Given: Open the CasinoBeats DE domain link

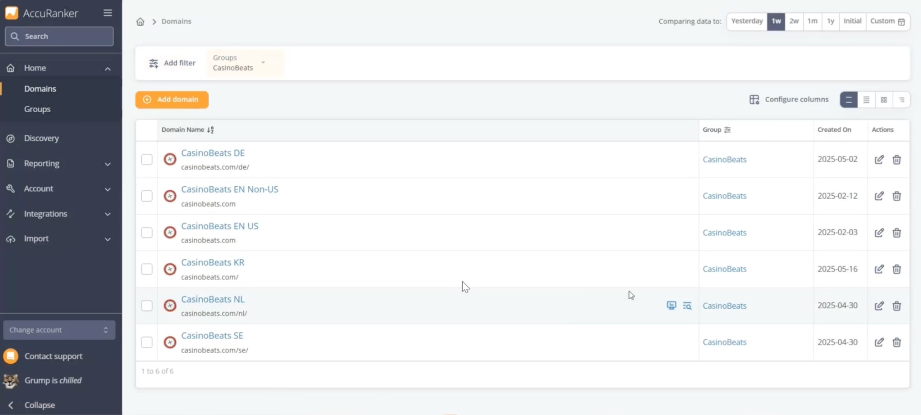Looking at the screenshot, I should (x=213, y=153).
